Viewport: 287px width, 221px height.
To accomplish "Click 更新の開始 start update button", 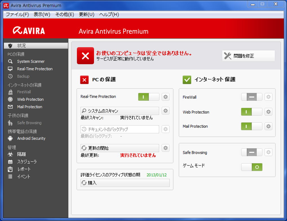I will pos(120,148).
